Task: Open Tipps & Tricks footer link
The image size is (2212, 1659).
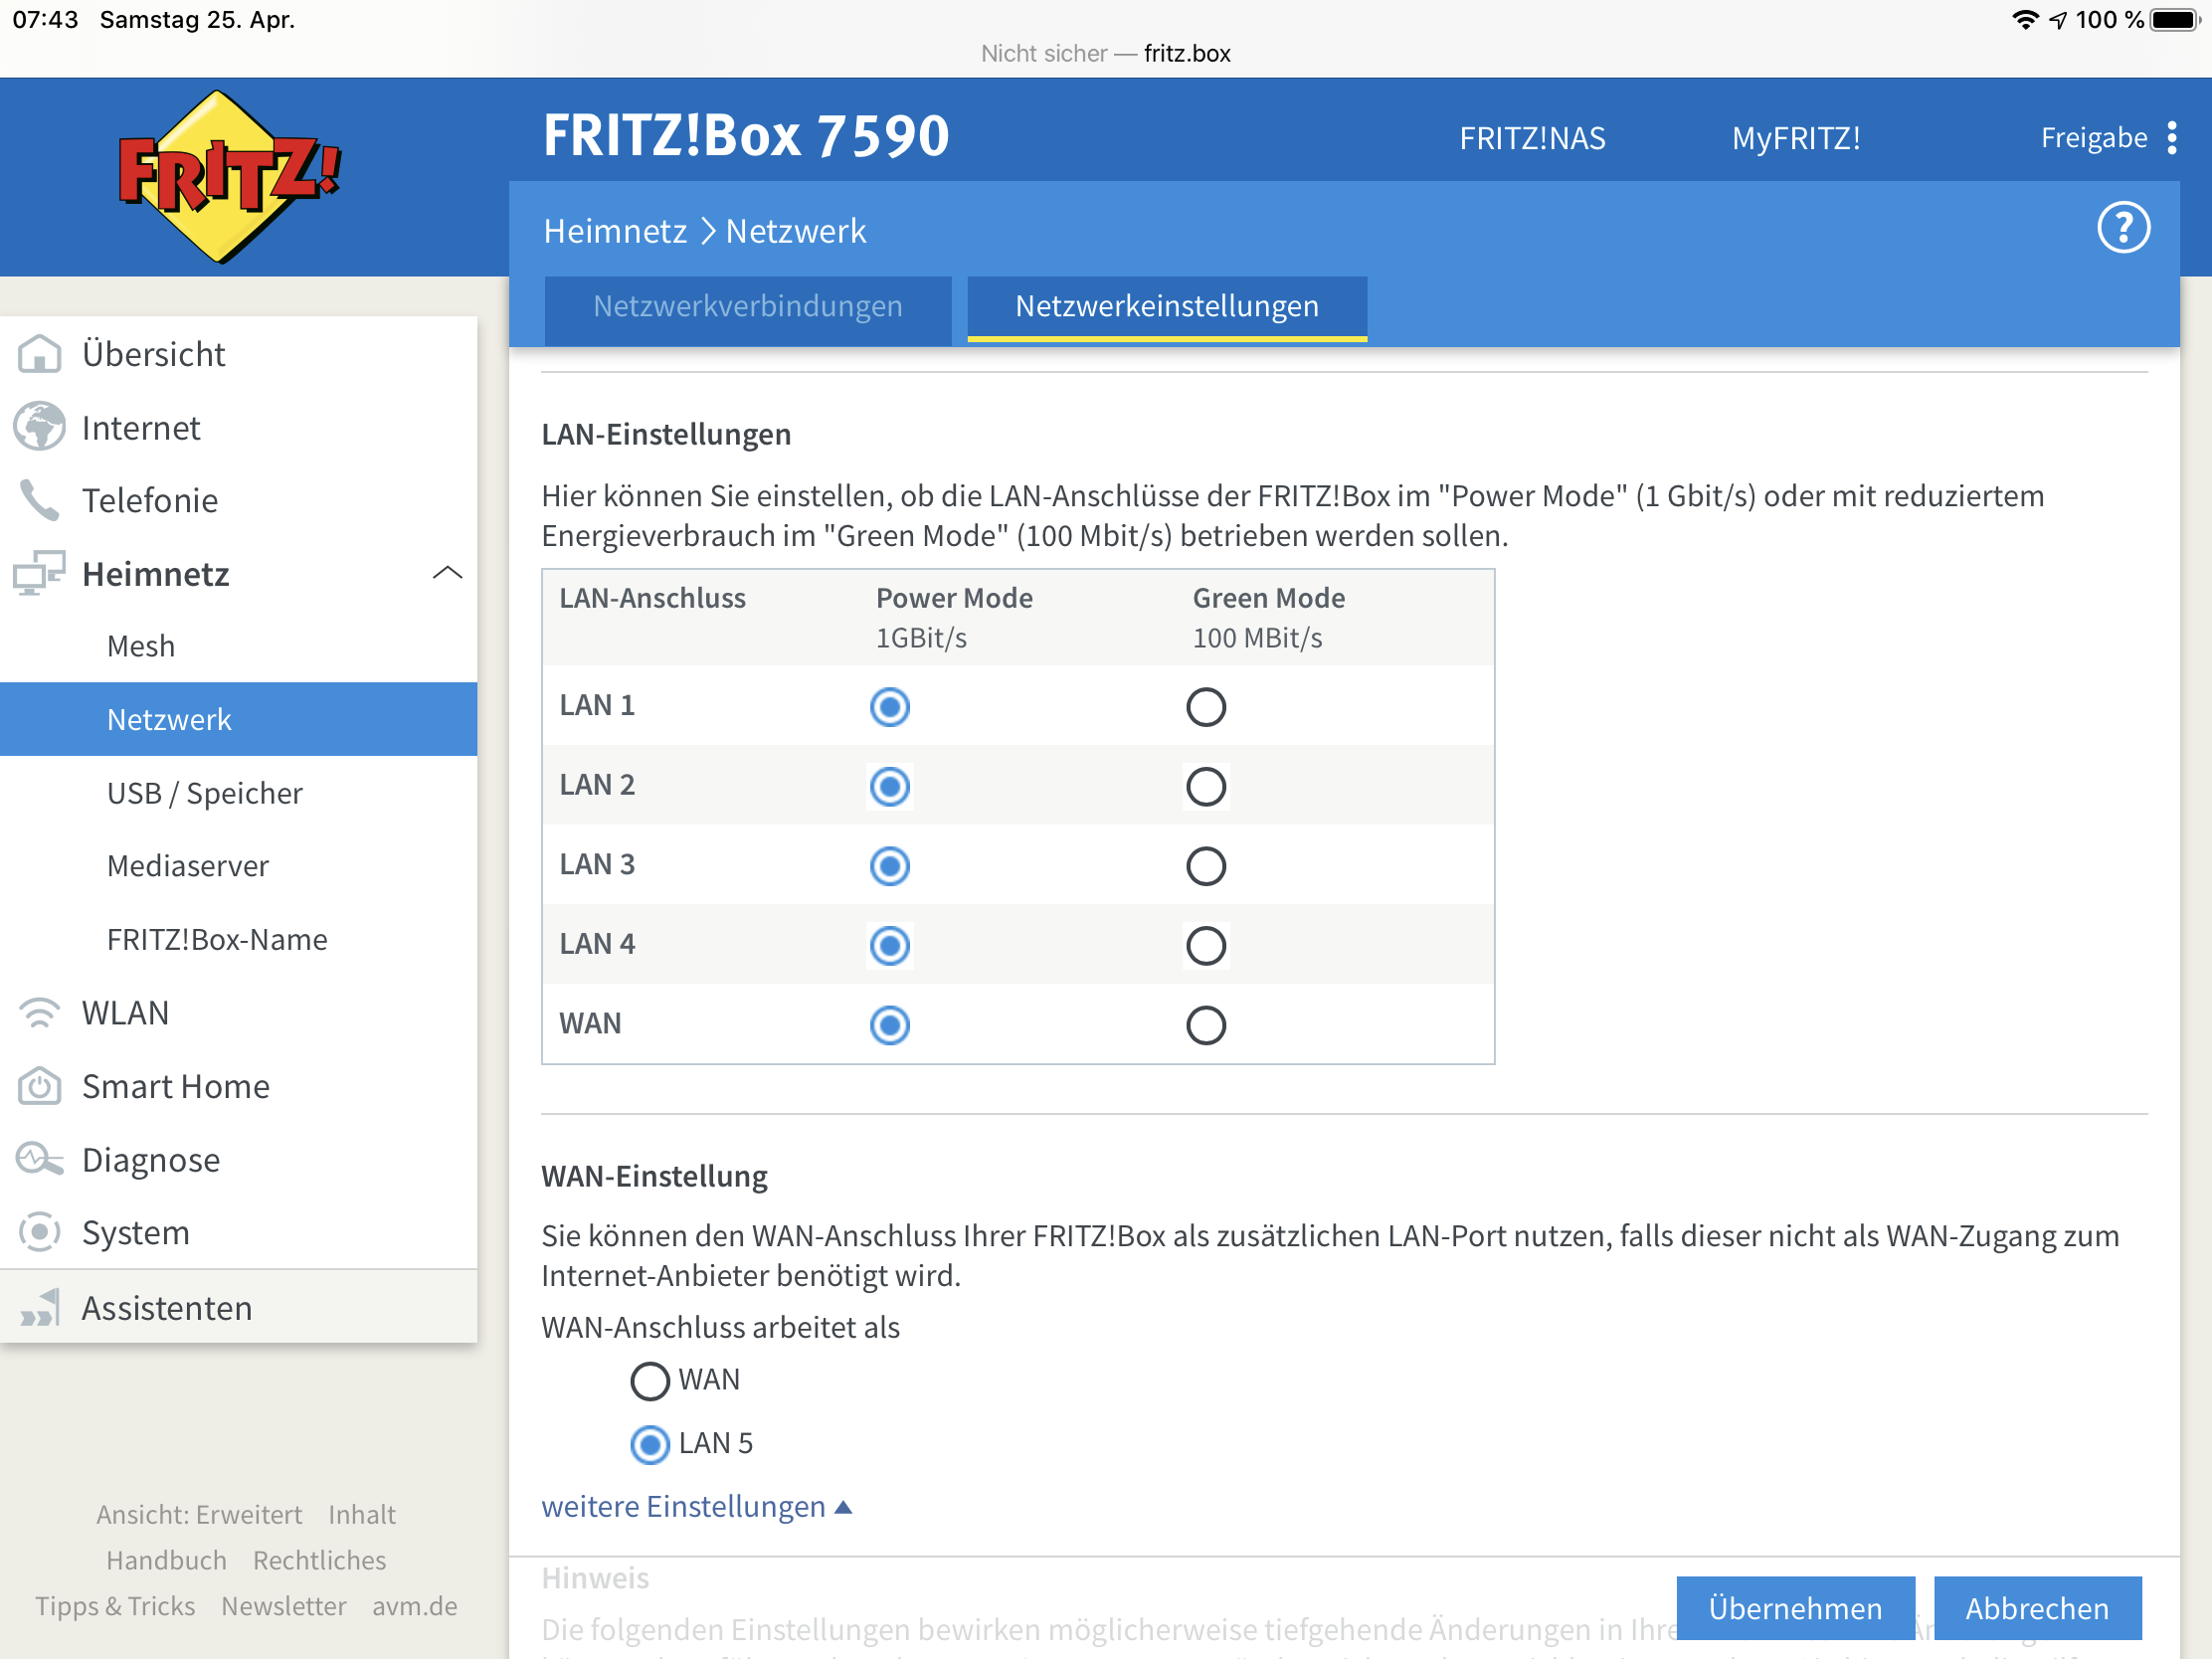Action: coord(115,1606)
